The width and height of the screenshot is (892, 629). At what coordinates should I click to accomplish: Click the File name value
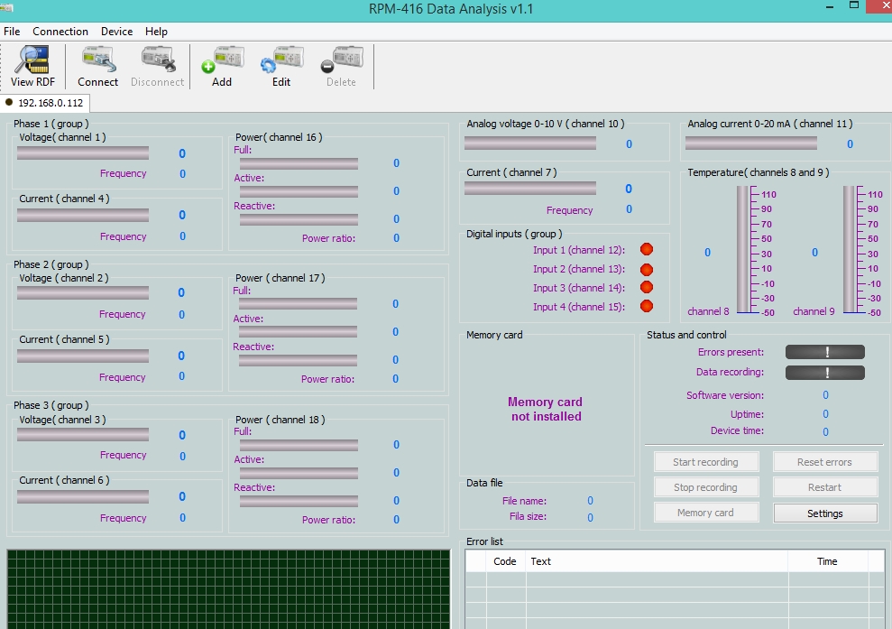coord(590,500)
